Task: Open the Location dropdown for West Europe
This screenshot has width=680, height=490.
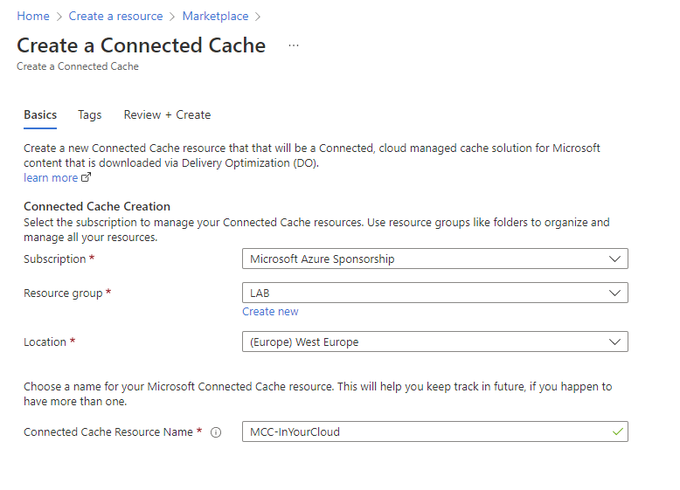Action: tap(434, 342)
